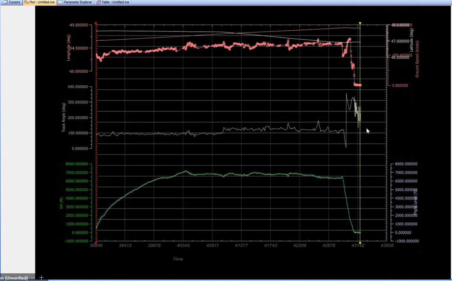Screen dimensions: 452x281
Task: Switch to the Cursors tab
Action: pyautogui.click(x=12, y=2)
